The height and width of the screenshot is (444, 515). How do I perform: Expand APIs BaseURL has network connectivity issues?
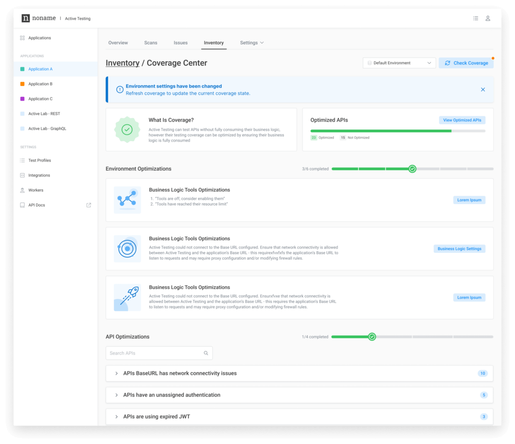117,373
